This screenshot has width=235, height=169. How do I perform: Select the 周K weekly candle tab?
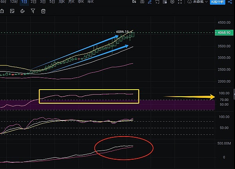62,2
